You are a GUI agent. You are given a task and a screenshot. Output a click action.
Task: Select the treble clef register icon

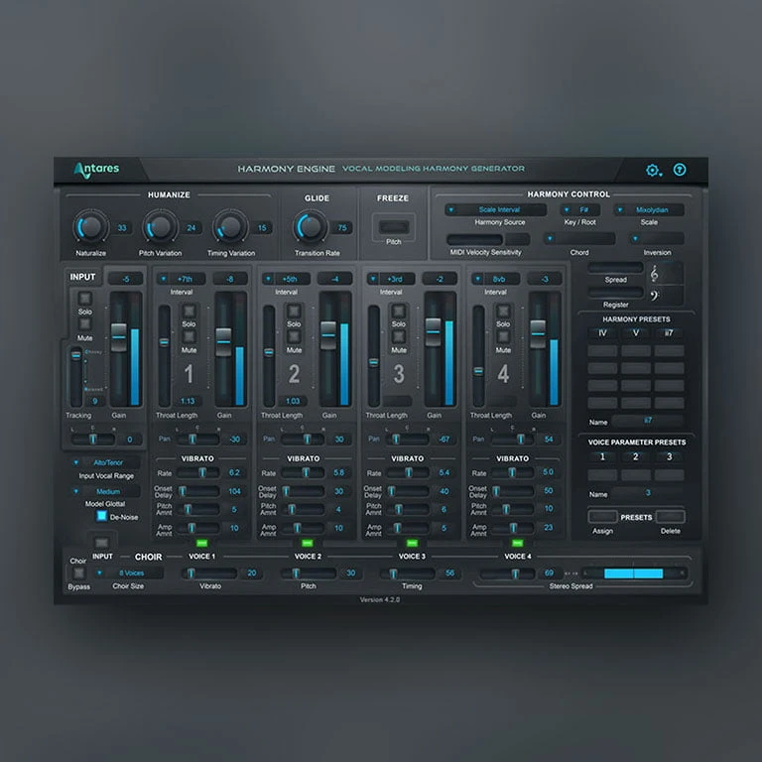tap(655, 274)
